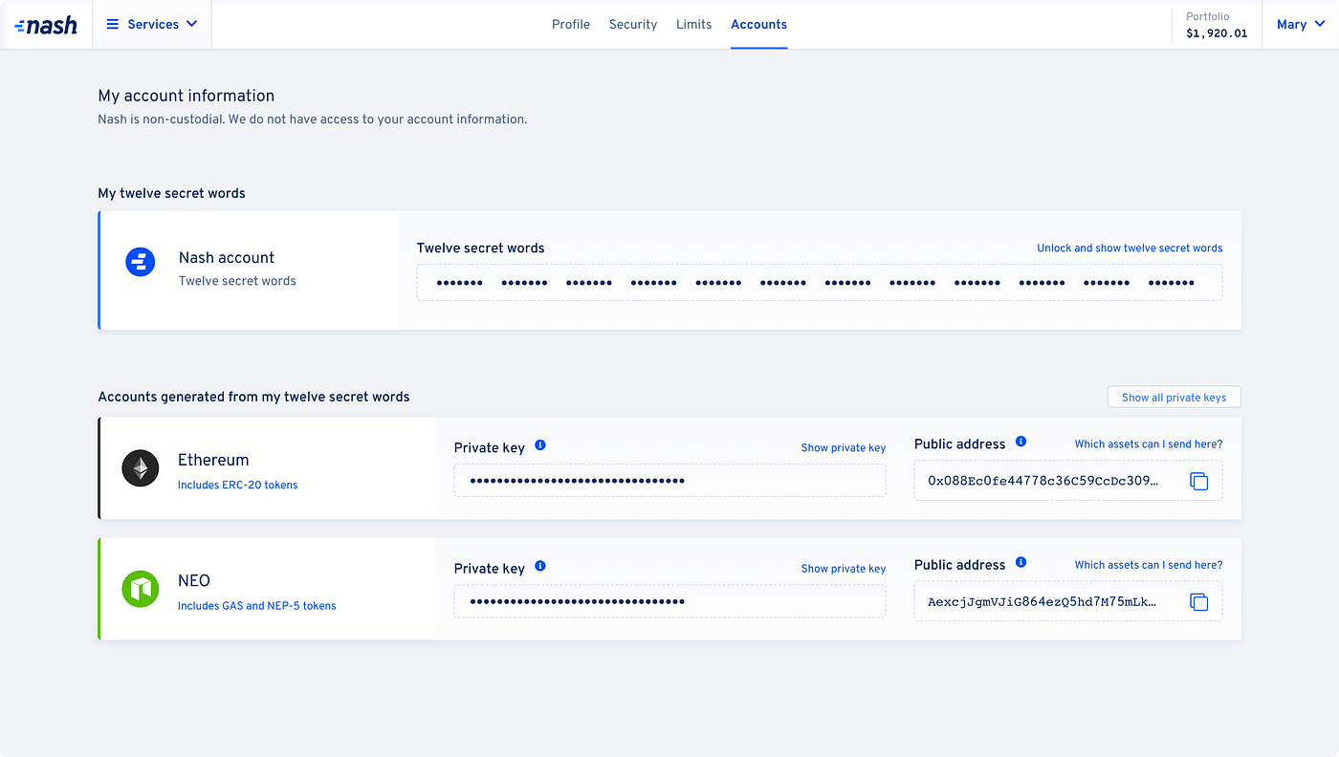Open Ethereum 'Which assets can I send here?'

pyautogui.click(x=1149, y=443)
